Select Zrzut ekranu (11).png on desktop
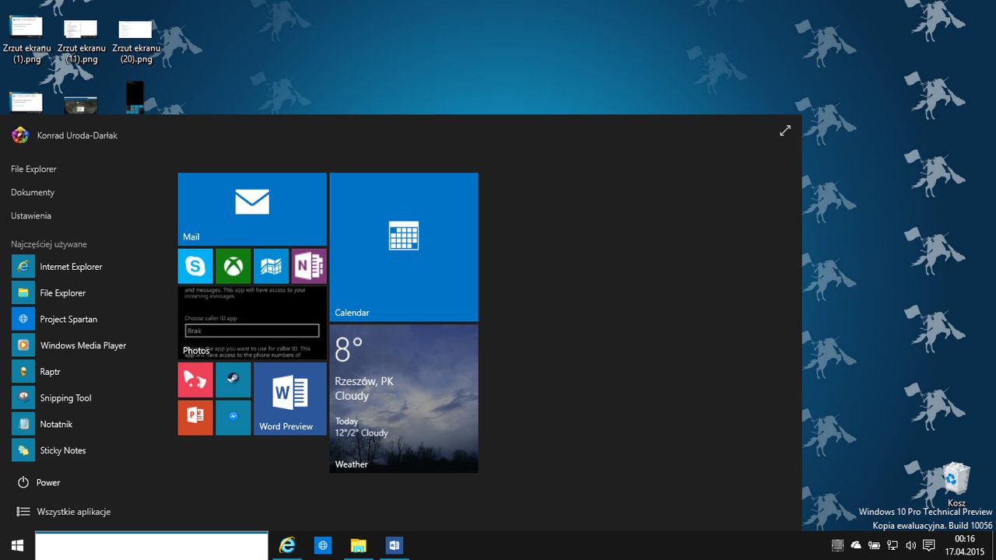This screenshot has width=996, height=560. (x=81, y=42)
